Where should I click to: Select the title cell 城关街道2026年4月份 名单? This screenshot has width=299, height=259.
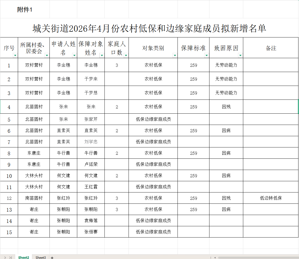click(x=149, y=28)
